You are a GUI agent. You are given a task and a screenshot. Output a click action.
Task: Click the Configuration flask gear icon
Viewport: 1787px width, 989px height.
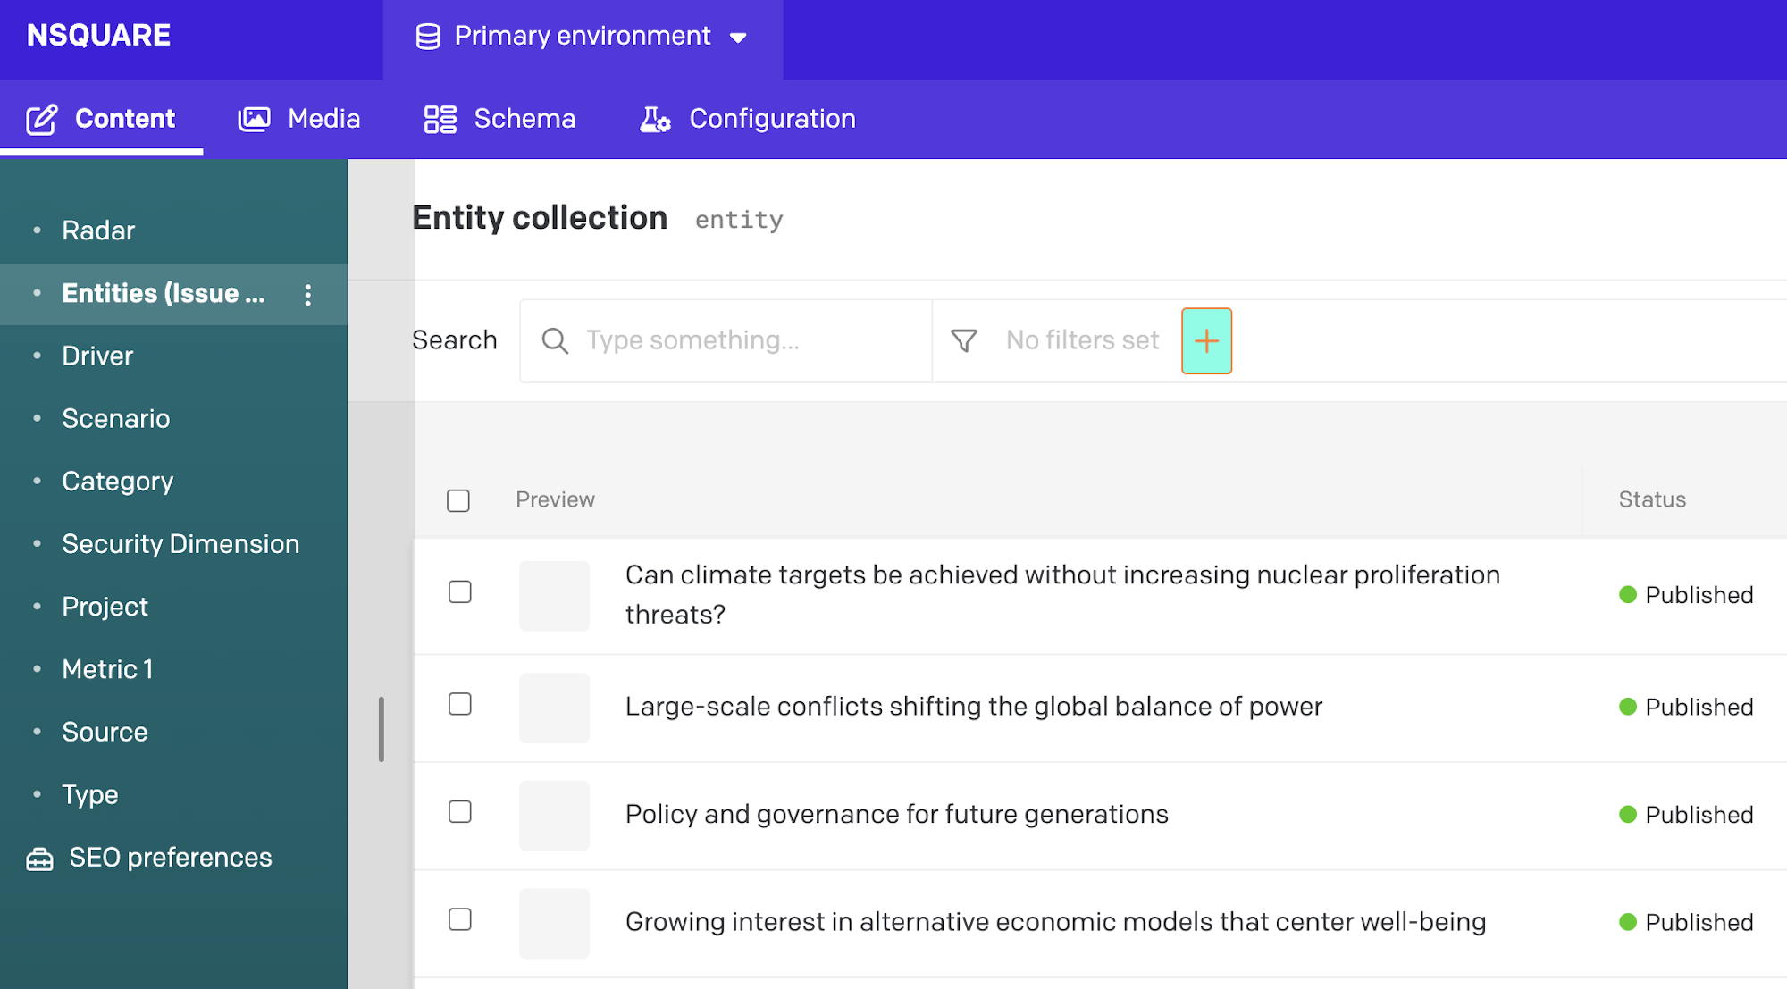coord(655,119)
